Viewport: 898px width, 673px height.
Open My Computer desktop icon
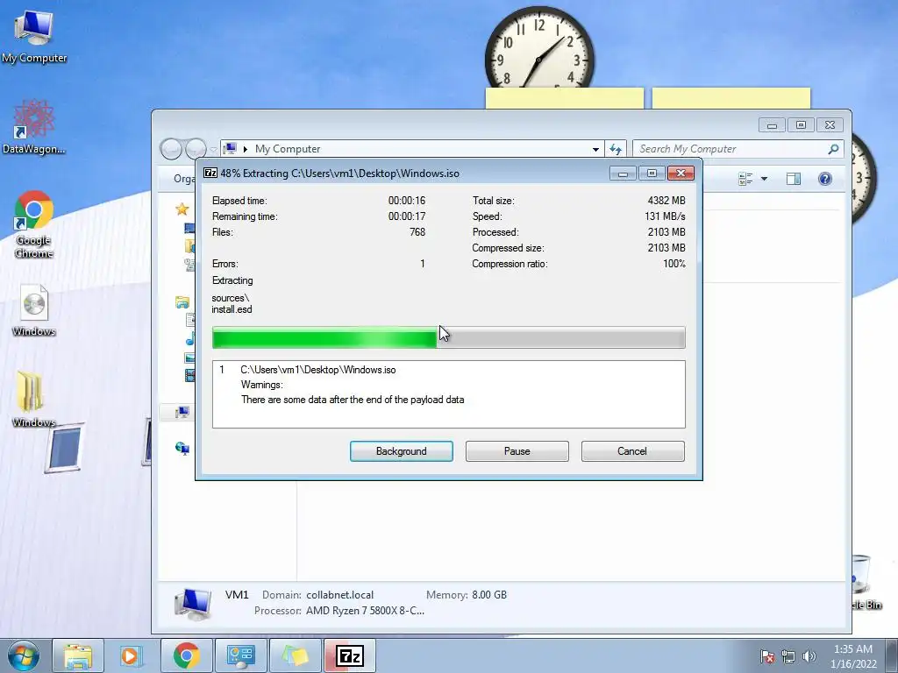point(34,35)
